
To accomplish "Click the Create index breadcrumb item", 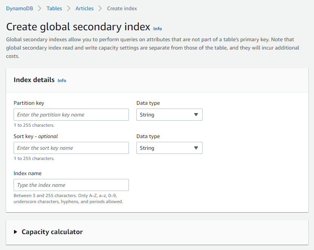I will (x=122, y=8).
